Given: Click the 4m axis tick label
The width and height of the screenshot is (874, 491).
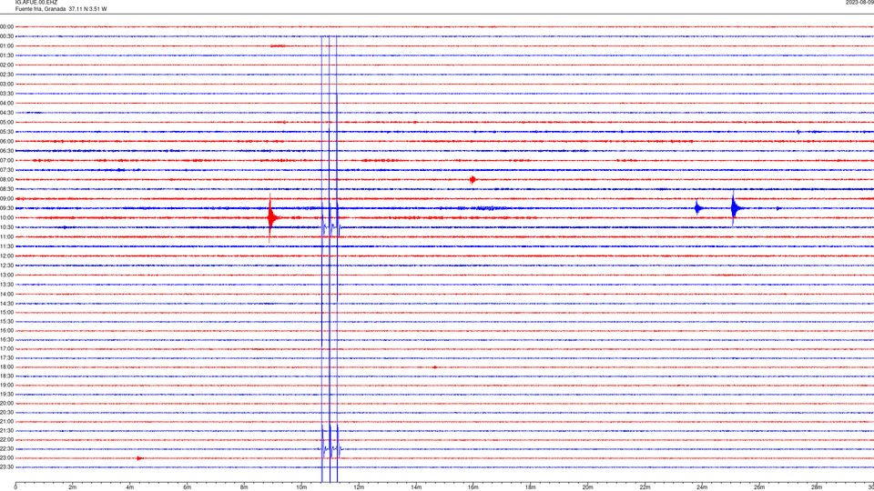Looking at the screenshot, I should coord(130,487).
